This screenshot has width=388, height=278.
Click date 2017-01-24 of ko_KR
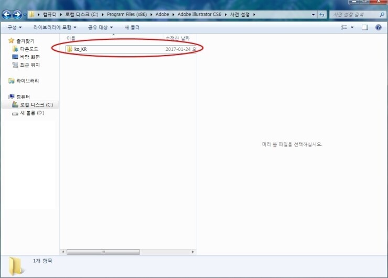coord(178,49)
